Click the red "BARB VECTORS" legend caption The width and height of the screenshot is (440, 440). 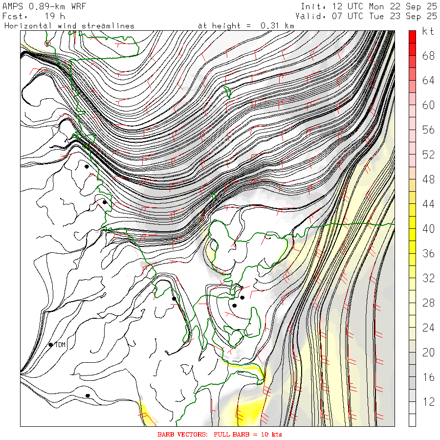tap(220, 434)
